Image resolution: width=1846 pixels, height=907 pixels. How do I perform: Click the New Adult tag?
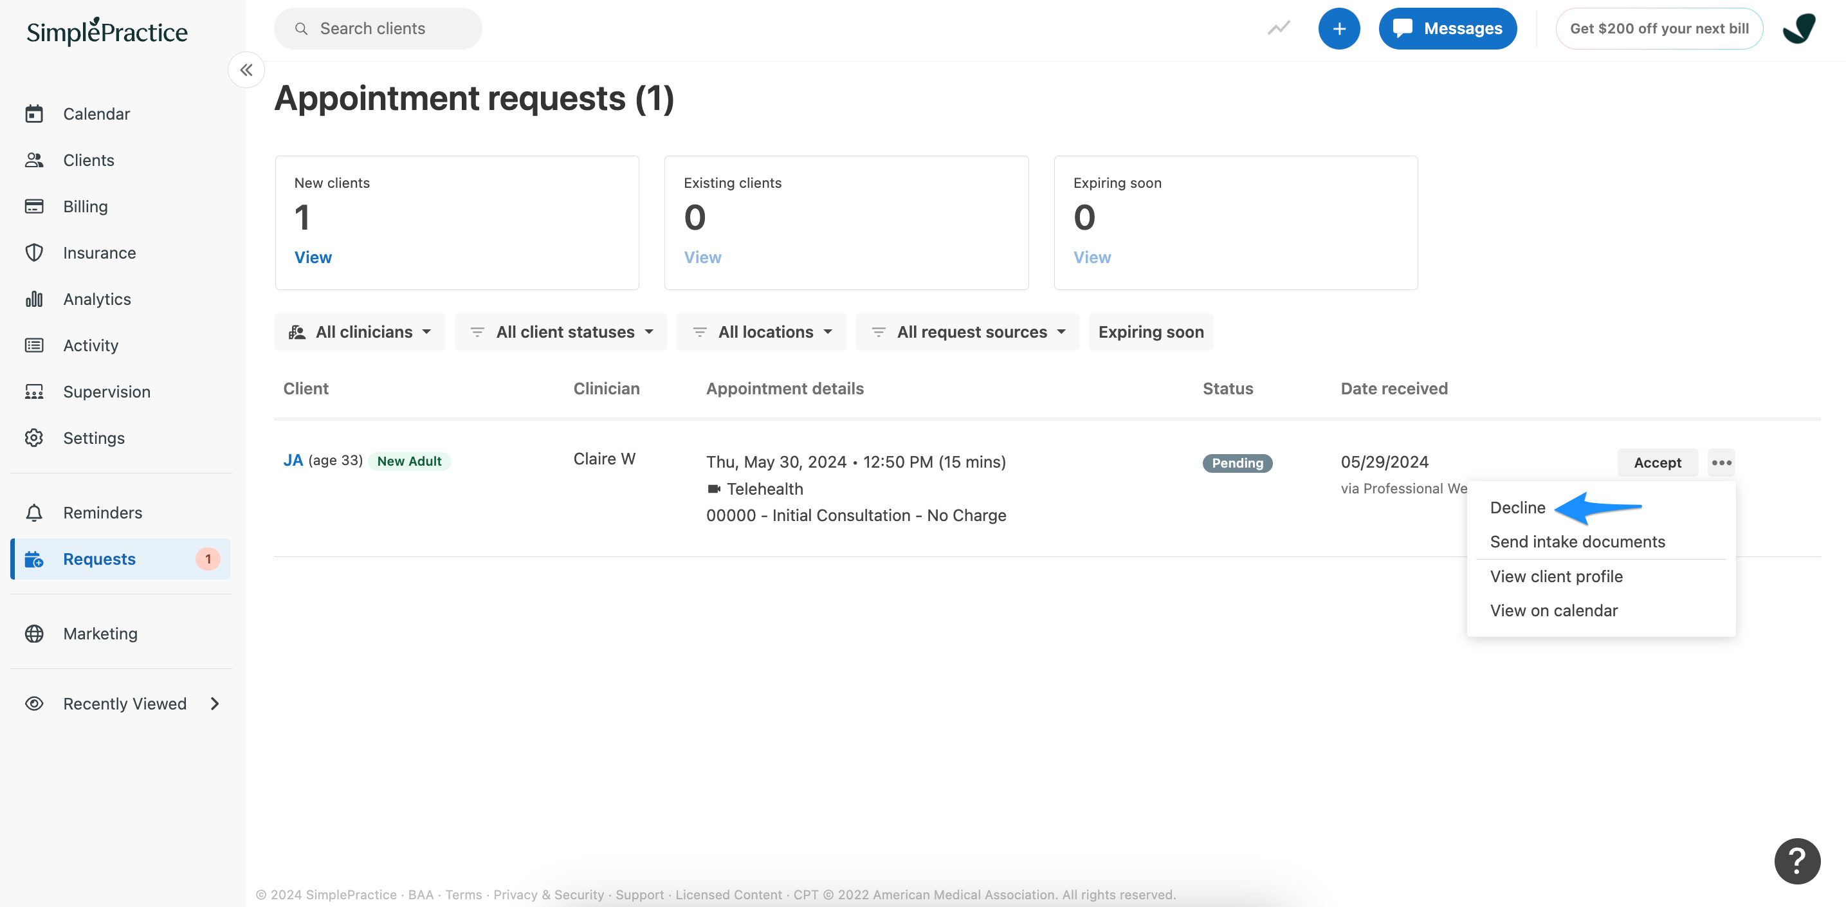tap(409, 461)
